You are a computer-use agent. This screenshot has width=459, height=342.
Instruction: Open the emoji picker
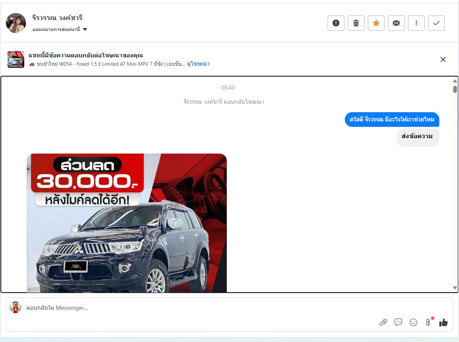[x=413, y=322]
